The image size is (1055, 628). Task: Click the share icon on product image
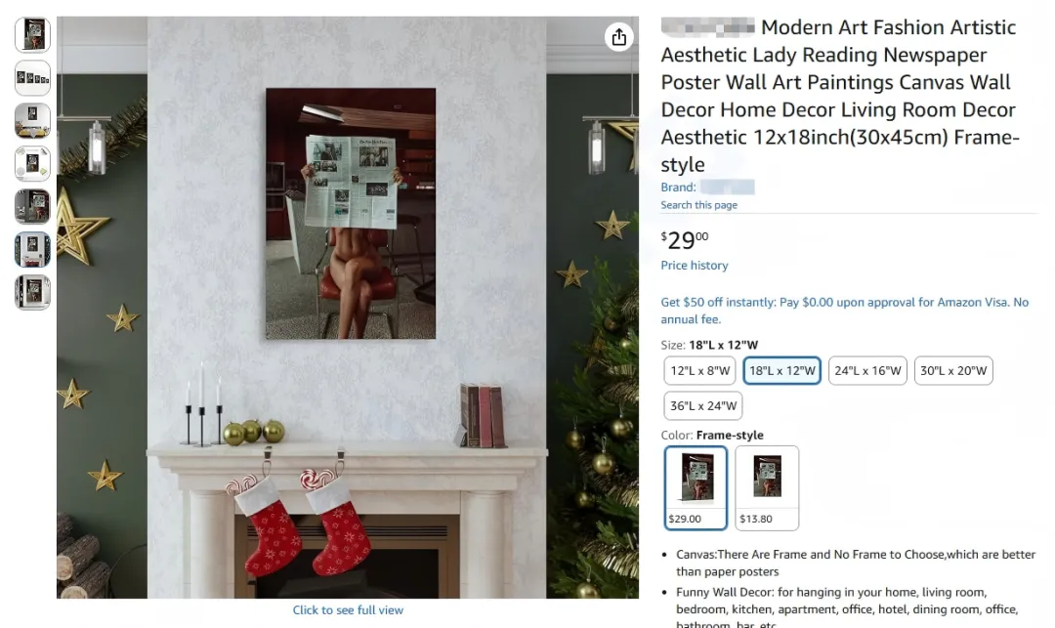pyautogui.click(x=619, y=37)
